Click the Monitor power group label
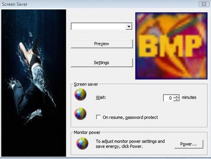The image size is (211, 159). (87, 132)
